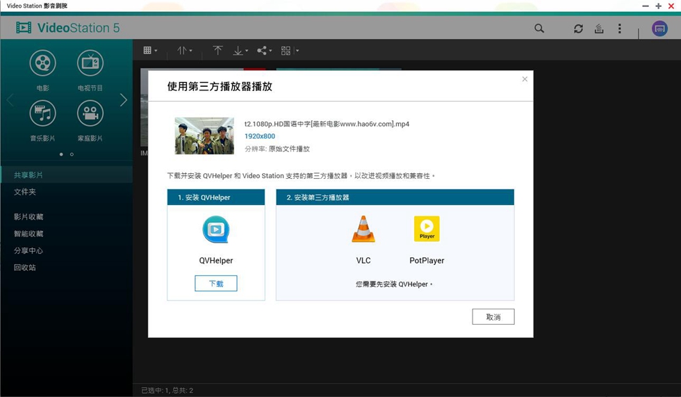Click the VLC label text
This screenshot has height=397, width=681.
tap(363, 261)
